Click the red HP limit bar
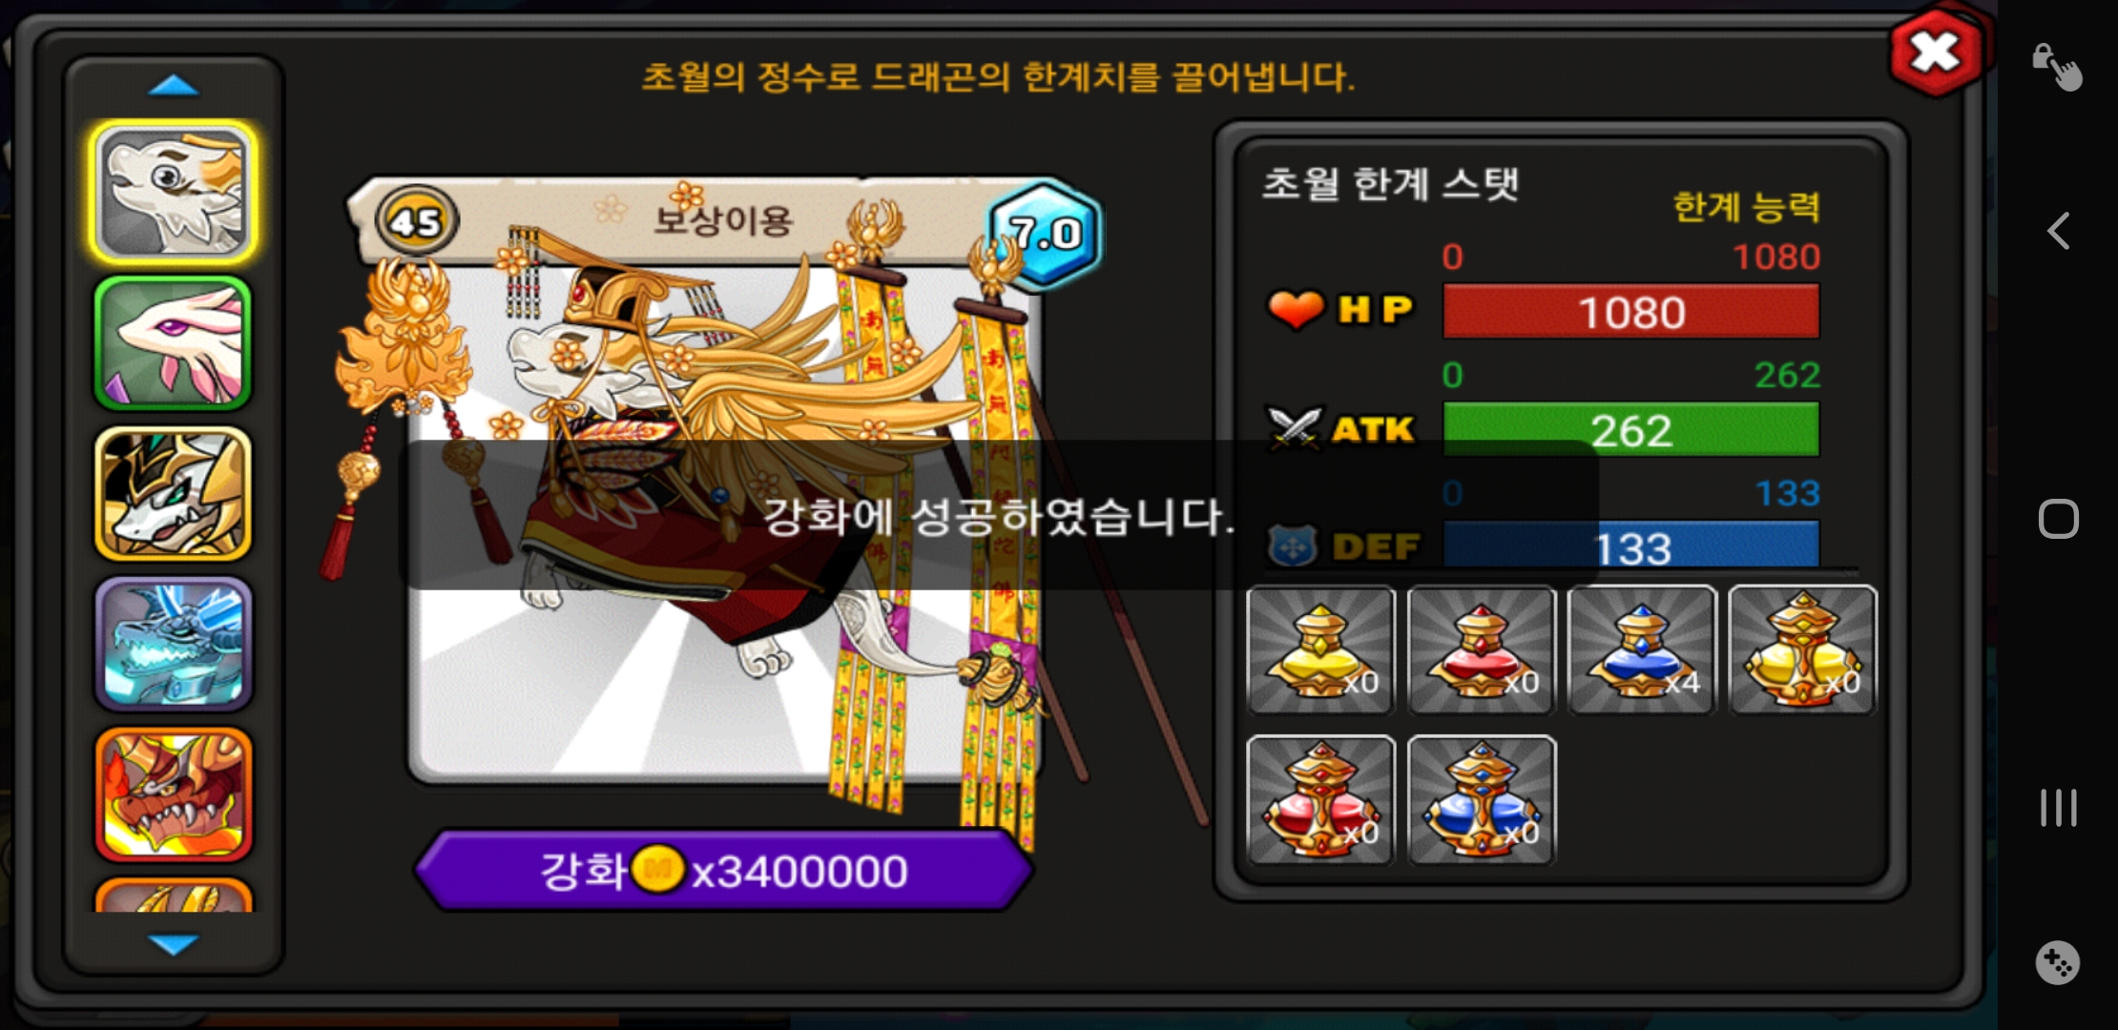The height and width of the screenshot is (1030, 2118). coord(1630,311)
